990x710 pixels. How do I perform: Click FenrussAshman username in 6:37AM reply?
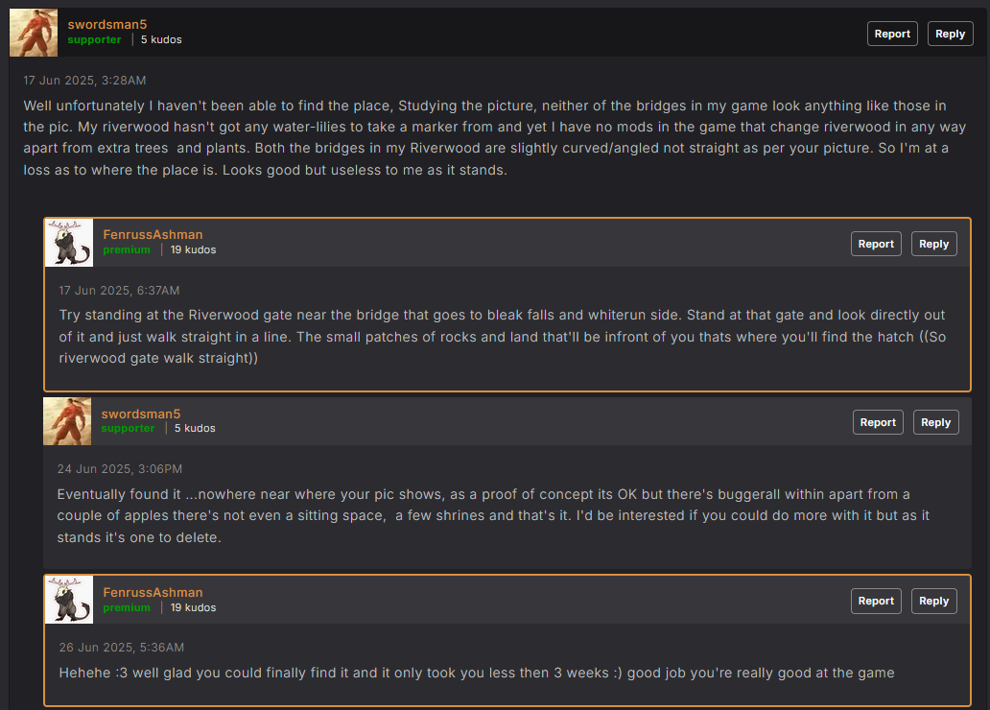coord(153,234)
